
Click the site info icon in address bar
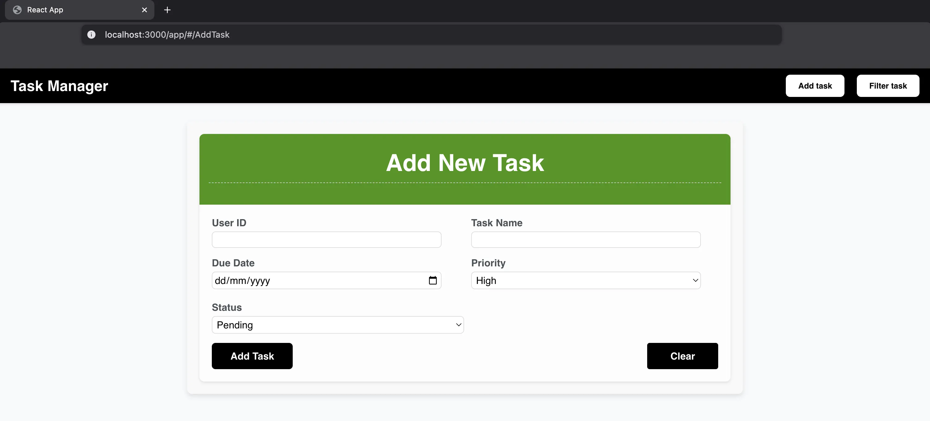(x=91, y=35)
